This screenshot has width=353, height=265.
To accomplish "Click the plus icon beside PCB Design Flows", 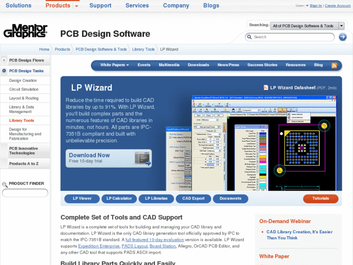I will pos(4,60).
